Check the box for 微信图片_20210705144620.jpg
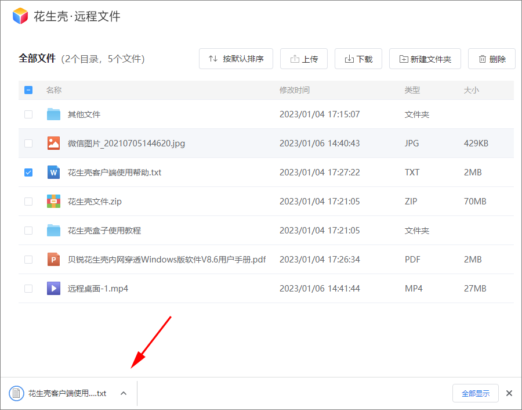Viewport: 522px width, 410px height. click(28, 143)
